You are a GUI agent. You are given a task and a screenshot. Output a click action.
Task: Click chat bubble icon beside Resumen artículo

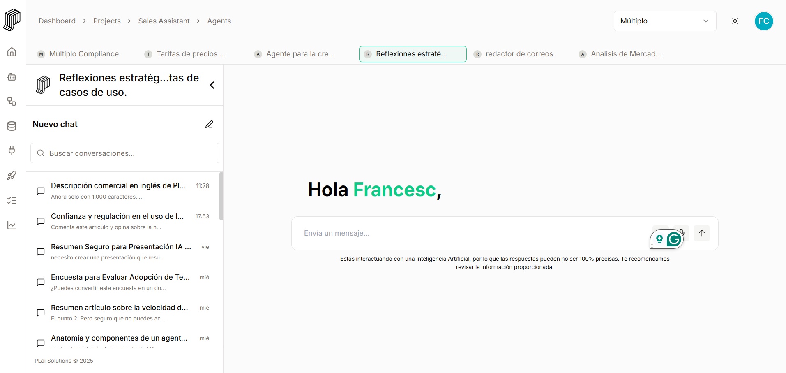pos(41,313)
